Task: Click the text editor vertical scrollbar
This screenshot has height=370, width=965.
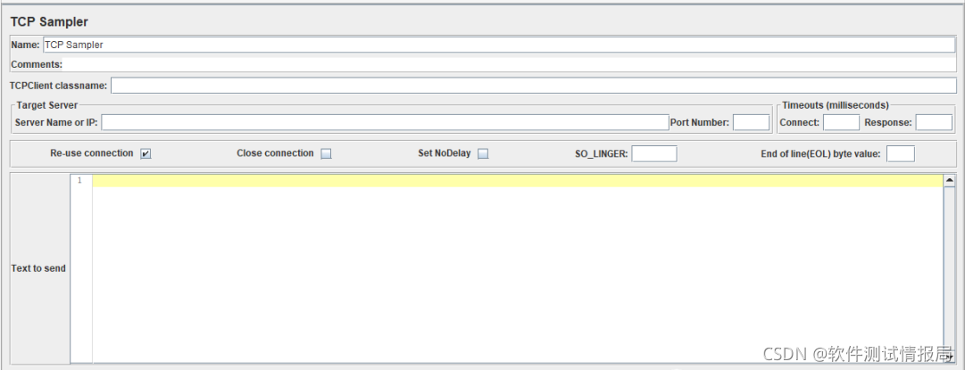Action: [x=948, y=268]
